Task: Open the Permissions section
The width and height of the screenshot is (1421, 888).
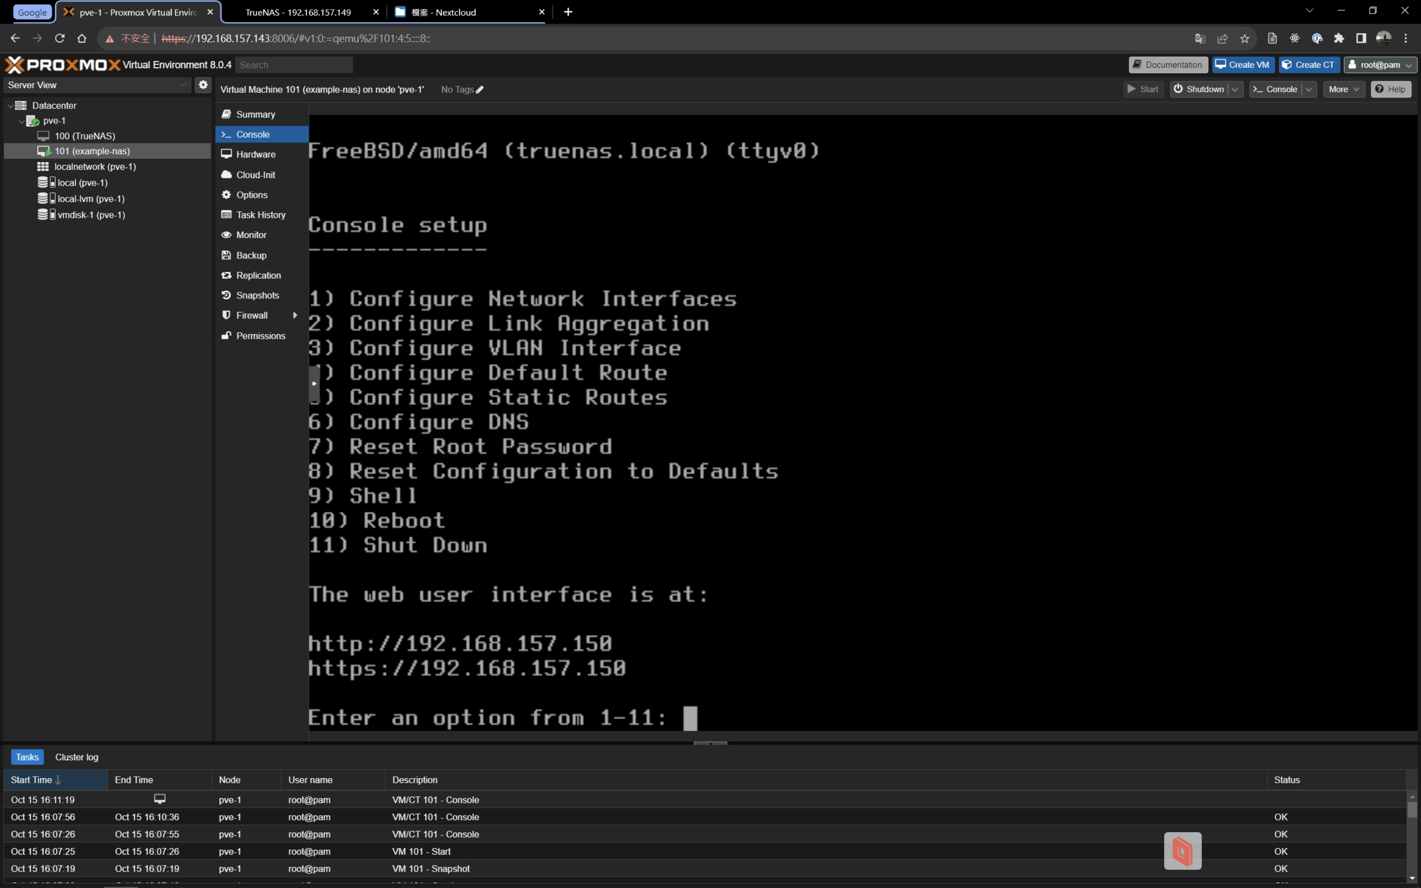Action: tap(260, 336)
